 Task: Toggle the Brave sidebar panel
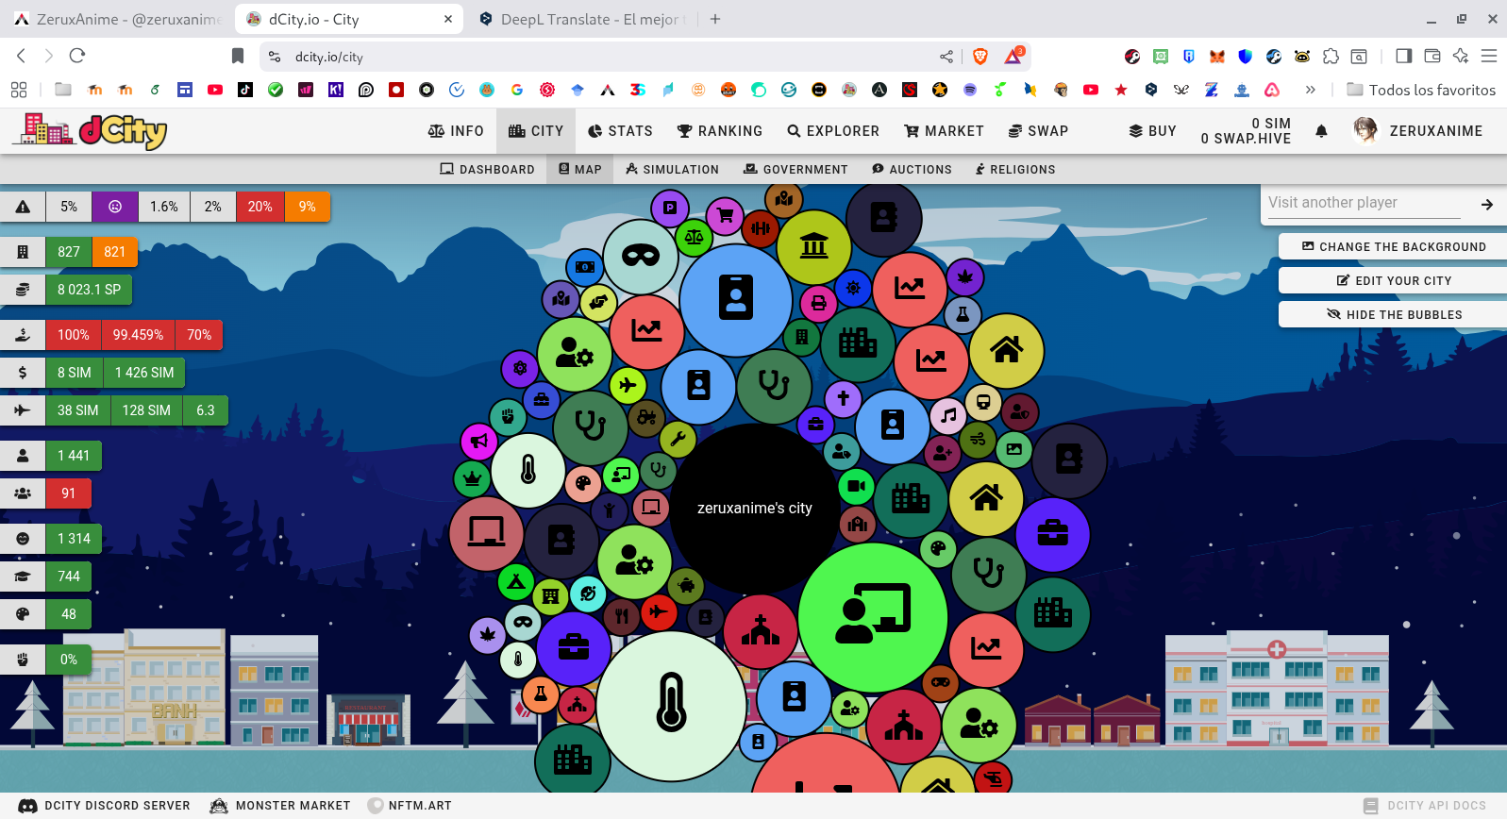click(x=1404, y=57)
